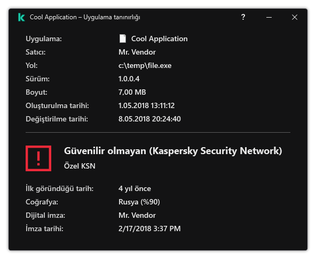The height and width of the screenshot is (259, 316).
Task: Click the 'Oluşturulma tarihi:' label
Action: point(57,105)
